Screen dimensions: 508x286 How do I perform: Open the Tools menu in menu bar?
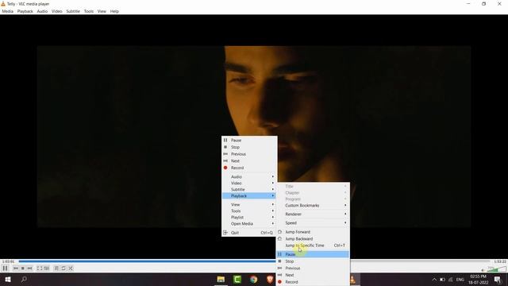(88, 11)
